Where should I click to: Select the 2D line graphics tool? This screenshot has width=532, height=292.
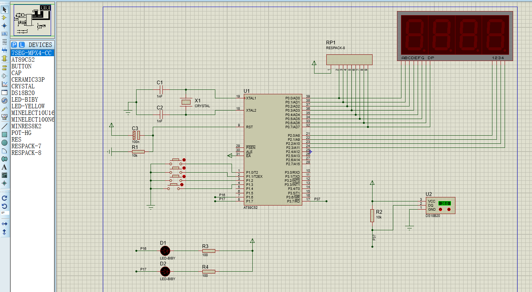pyautogui.click(x=4, y=126)
